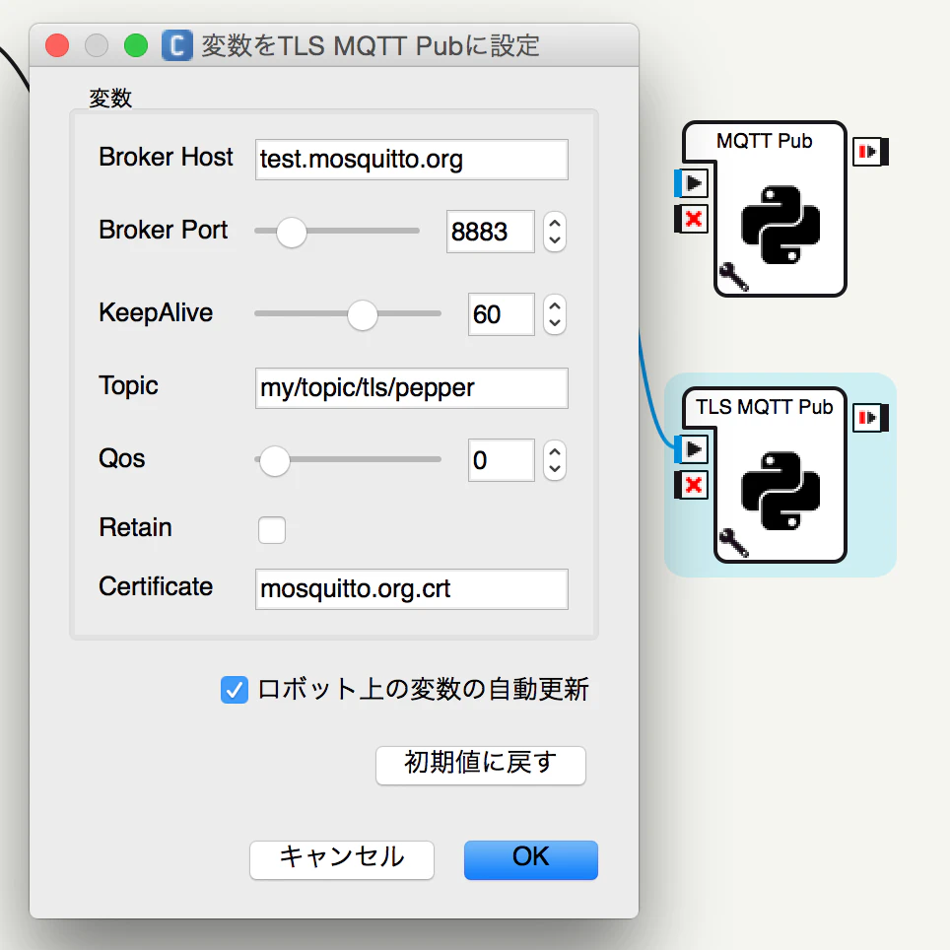Screen dimensions: 950x950
Task: Click the Python logo on TLS MQTT Pub box
Action: tap(780, 491)
